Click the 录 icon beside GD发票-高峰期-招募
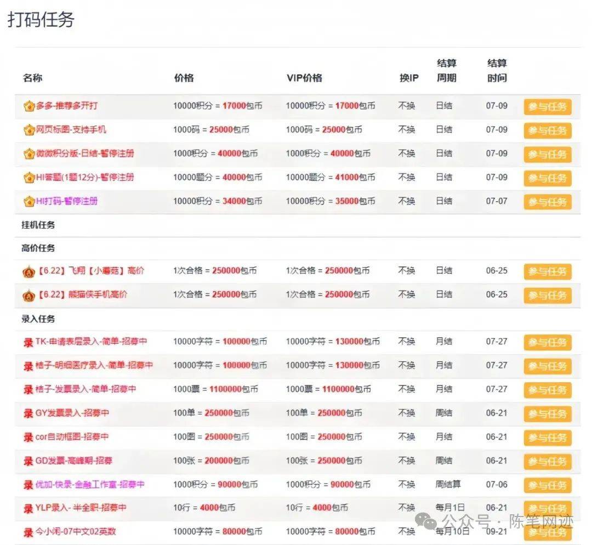 coord(29,461)
